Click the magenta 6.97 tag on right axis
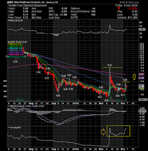 pos(142,74)
